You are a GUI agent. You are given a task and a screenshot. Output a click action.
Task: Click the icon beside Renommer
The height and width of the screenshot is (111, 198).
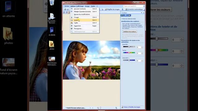click(x=71, y=29)
